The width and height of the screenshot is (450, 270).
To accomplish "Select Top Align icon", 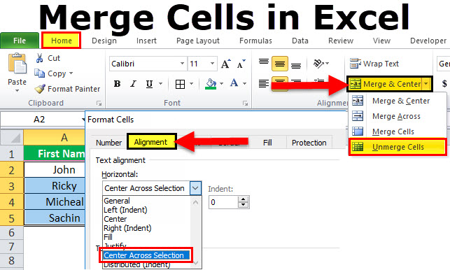I will (x=264, y=63).
